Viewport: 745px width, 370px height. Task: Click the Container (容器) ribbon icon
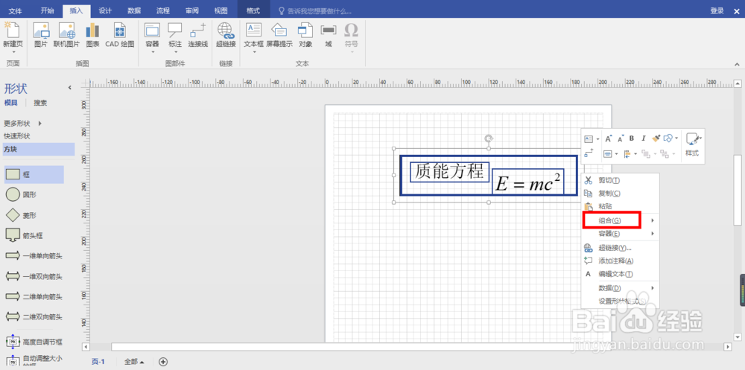point(152,31)
